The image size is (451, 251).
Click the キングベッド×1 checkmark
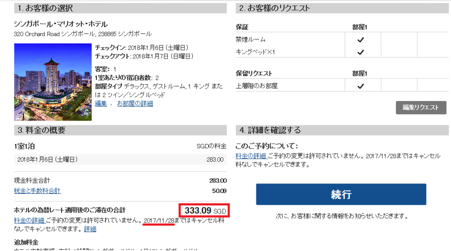[360, 52]
